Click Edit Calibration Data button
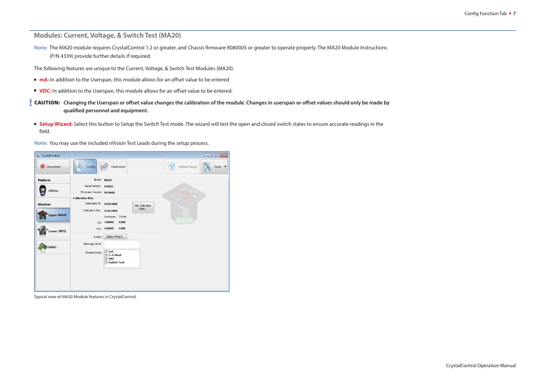Viewport: 535px width, 379px height. [x=143, y=207]
